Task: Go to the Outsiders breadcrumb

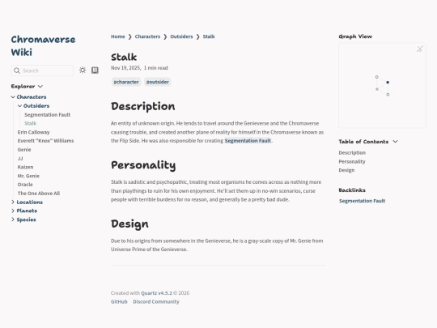Action: pos(181,36)
